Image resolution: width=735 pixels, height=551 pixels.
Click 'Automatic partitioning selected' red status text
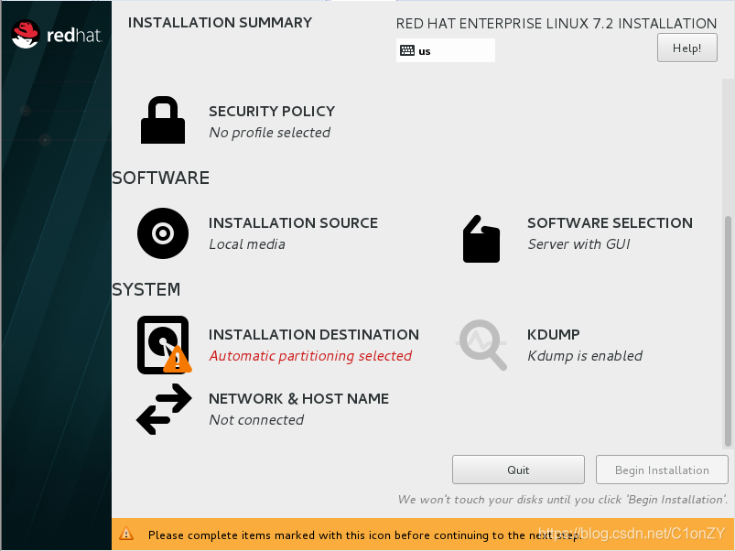[x=310, y=356]
